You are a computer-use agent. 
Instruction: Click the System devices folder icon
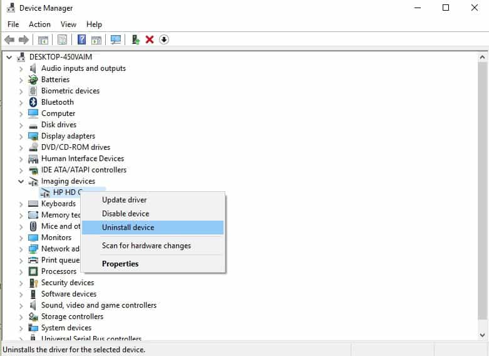[33, 328]
